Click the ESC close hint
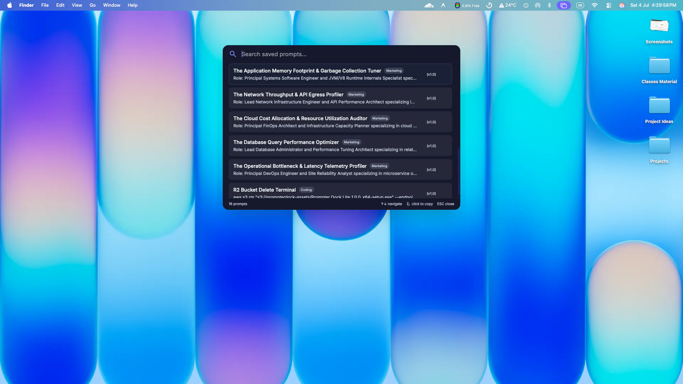This screenshot has width=683, height=384. pyautogui.click(x=445, y=204)
